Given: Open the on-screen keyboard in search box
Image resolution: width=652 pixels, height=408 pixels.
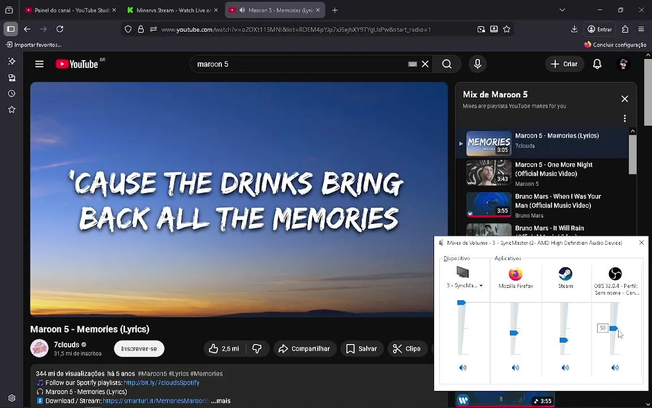Looking at the screenshot, I should [412, 64].
